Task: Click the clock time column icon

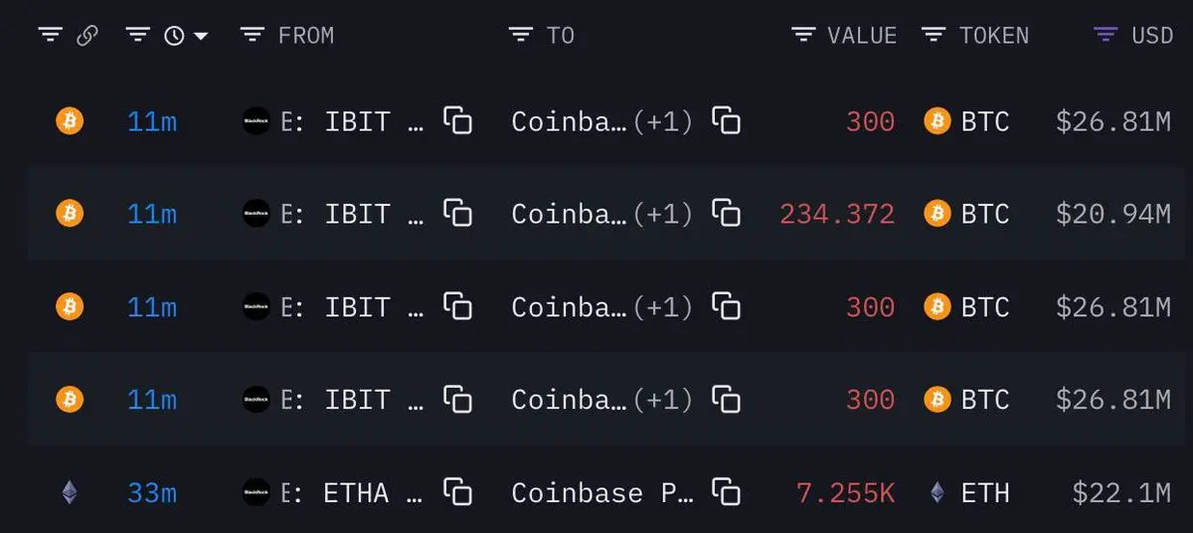Action: click(x=175, y=36)
